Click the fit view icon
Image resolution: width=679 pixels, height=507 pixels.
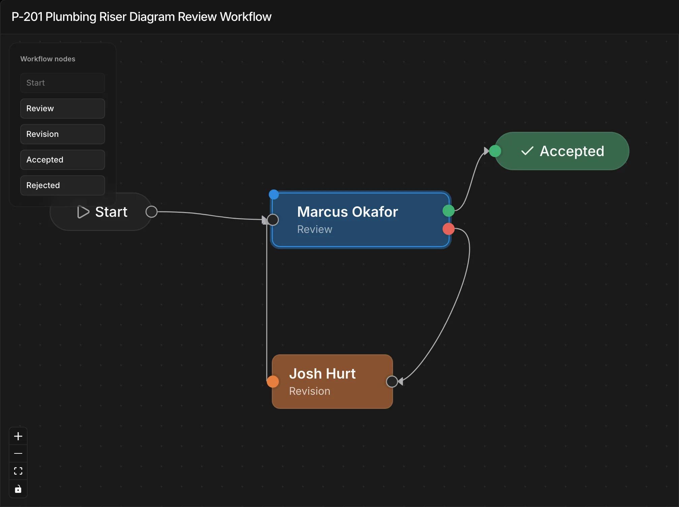(18, 471)
